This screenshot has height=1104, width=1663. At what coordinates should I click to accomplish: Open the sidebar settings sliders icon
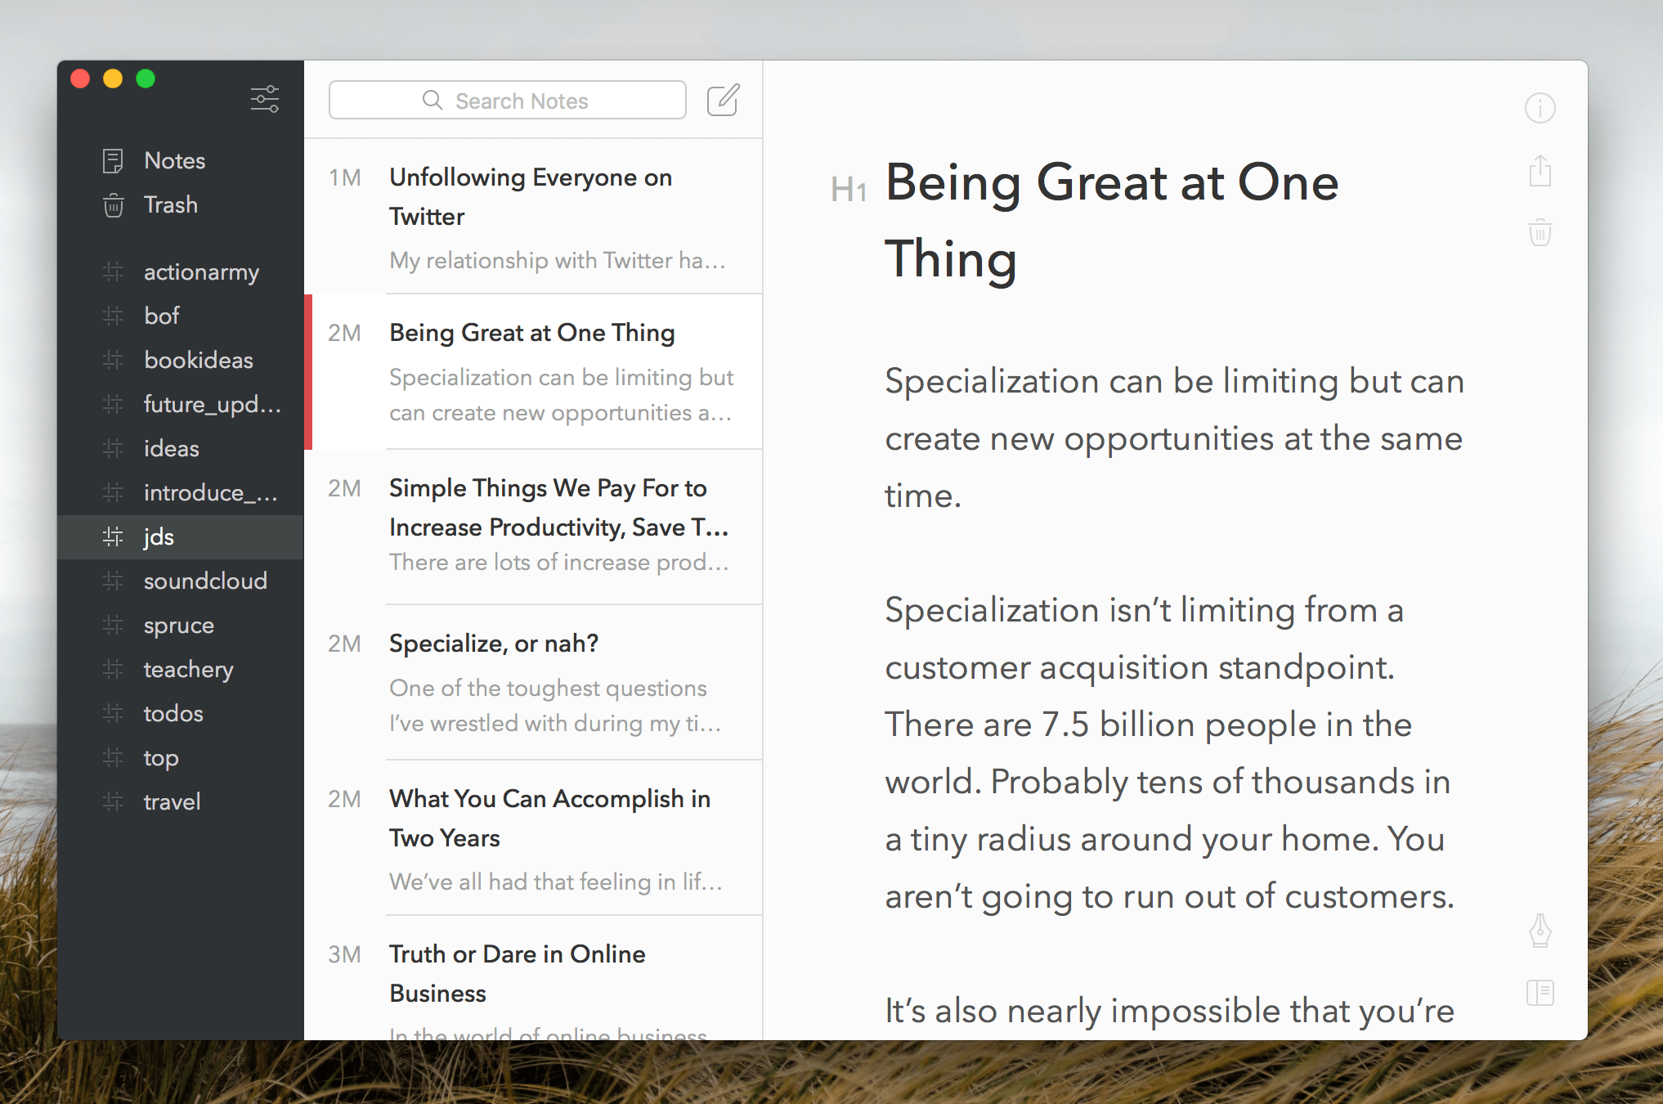coord(264,99)
